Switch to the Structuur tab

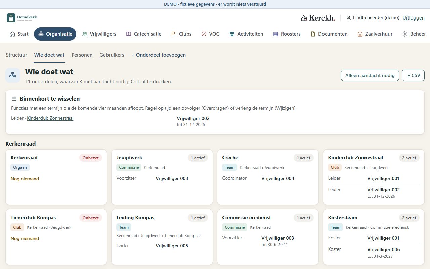(x=16, y=55)
